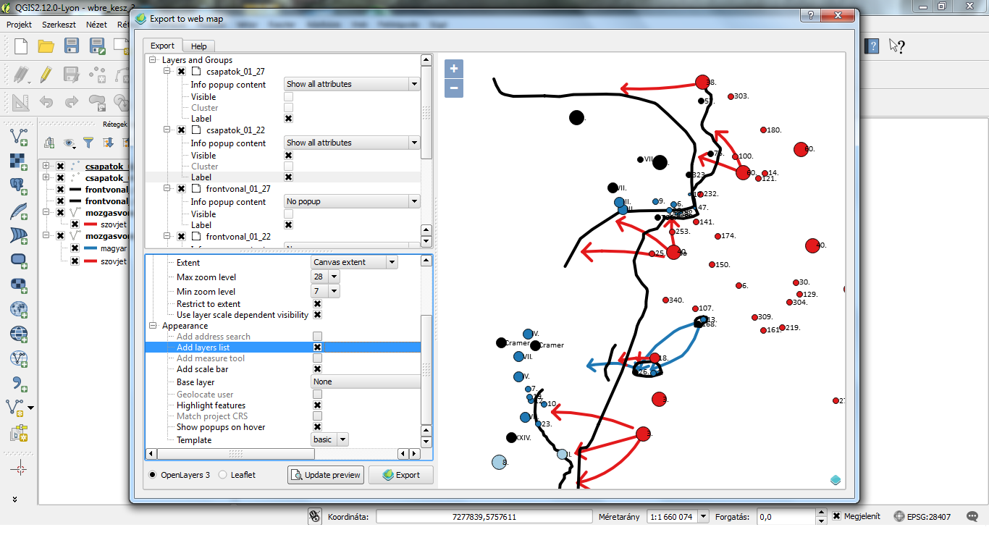Click the Koordináta input field
The height and width of the screenshot is (556, 989).
484,517
